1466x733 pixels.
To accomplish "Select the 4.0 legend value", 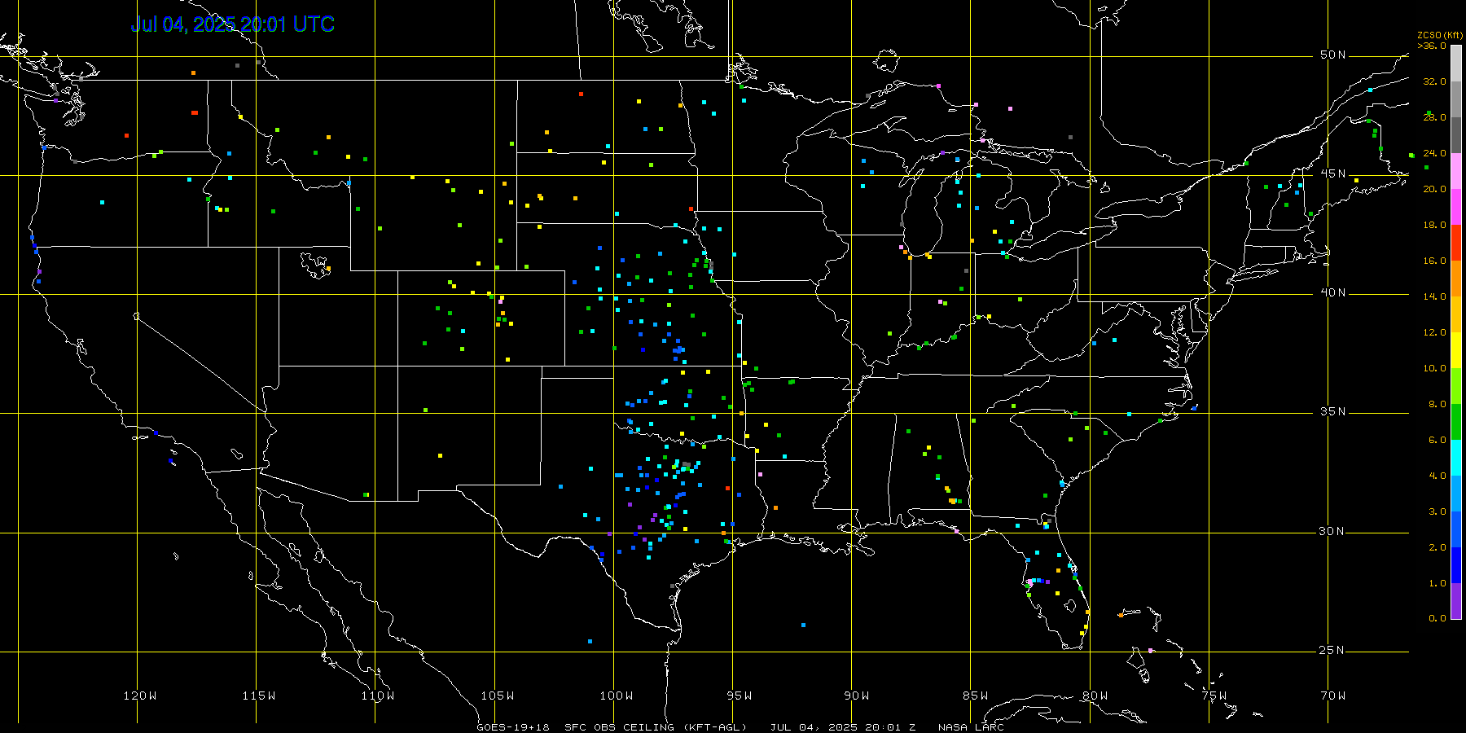I will tap(1437, 476).
